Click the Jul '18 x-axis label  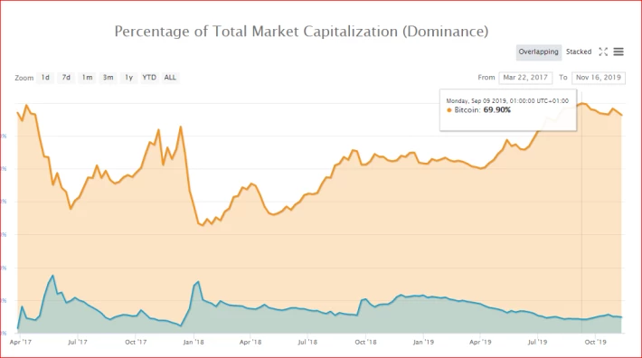pyautogui.click(x=307, y=342)
